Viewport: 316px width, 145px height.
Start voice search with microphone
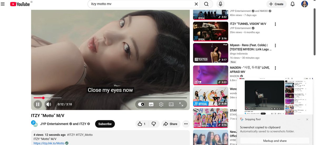pos(220,4)
